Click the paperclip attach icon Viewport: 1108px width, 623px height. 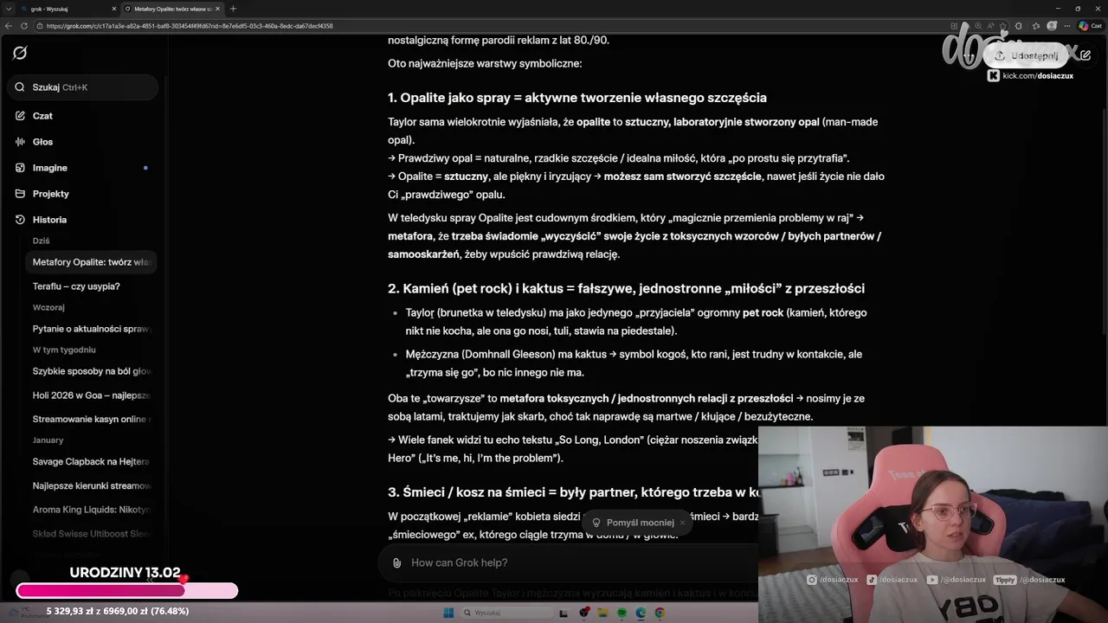[x=396, y=563]
